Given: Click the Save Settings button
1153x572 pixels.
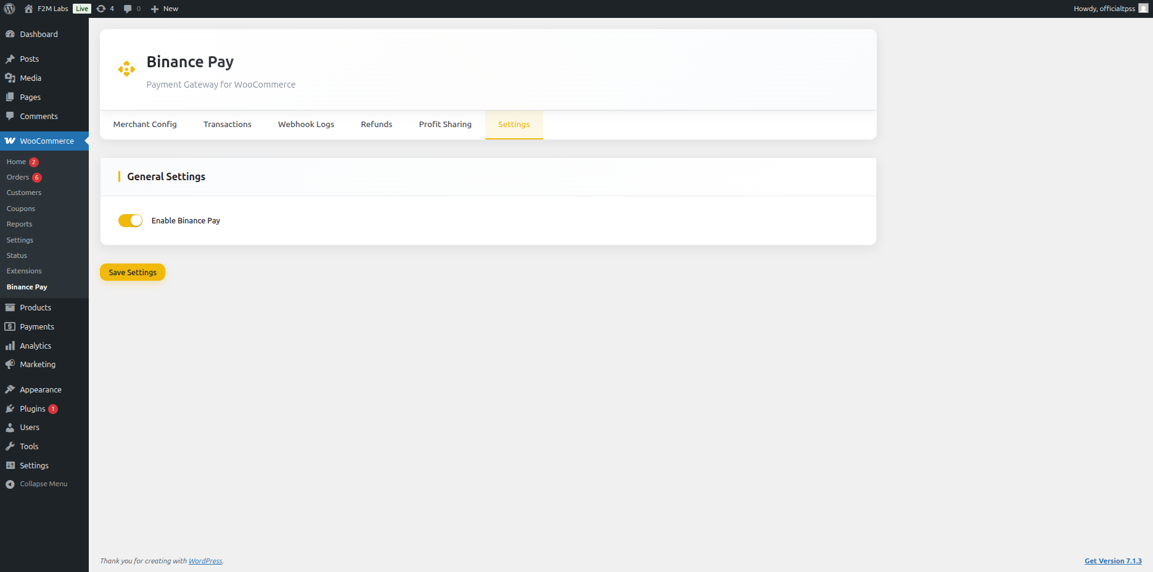Looking at the screenshot, I should pyautogui.click(x=133, y=272).
